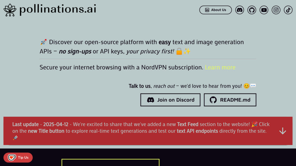
Task: Click the heart cup icon in Tip Us
Action: click(12, 158)
